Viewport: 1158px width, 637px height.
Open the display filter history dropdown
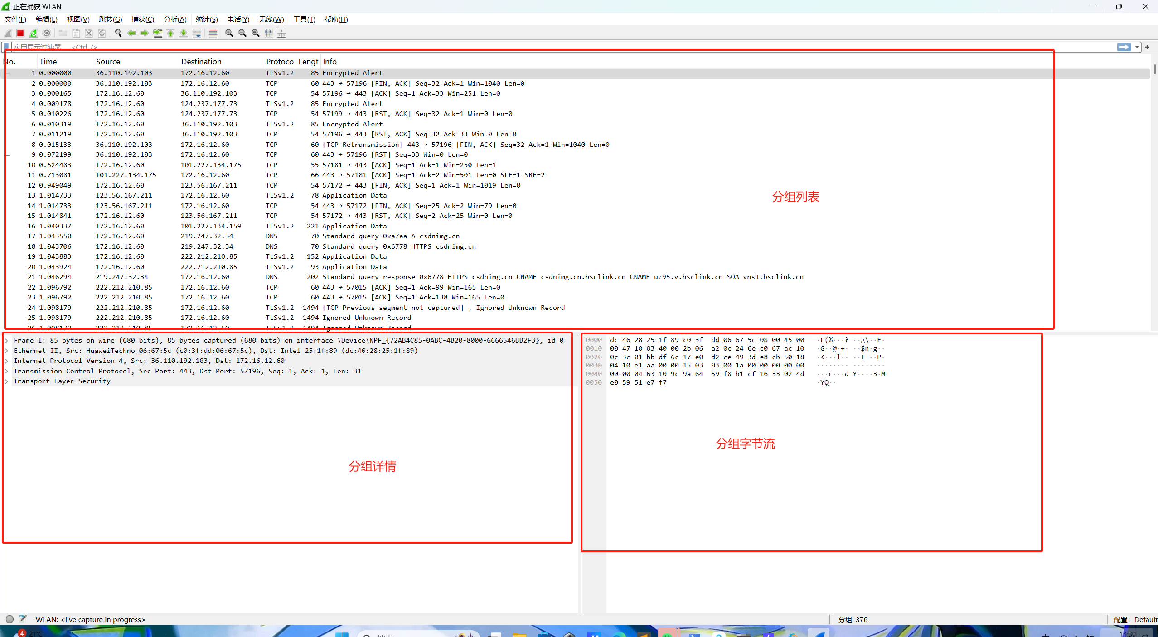1137,47
